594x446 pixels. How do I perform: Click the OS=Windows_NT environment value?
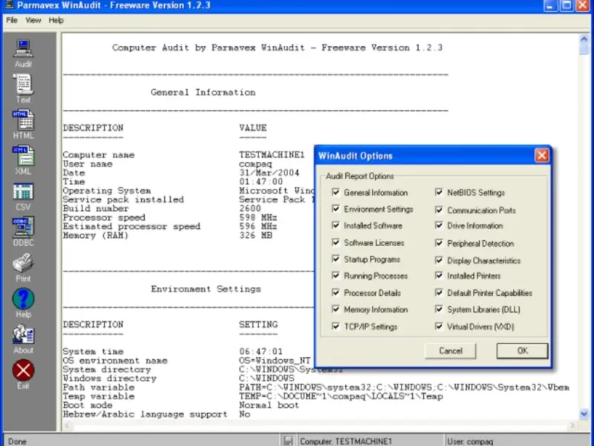[x=275, y=361]
